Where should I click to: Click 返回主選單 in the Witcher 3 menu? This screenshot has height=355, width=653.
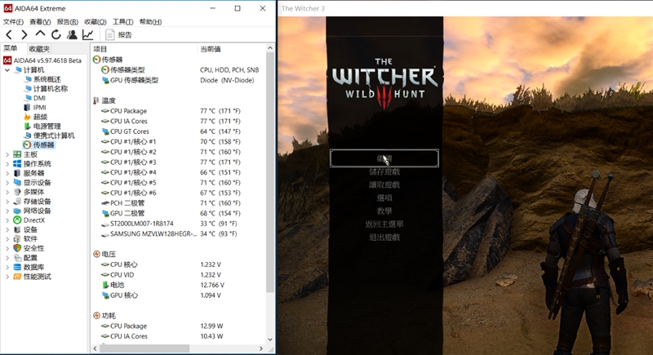384,224
